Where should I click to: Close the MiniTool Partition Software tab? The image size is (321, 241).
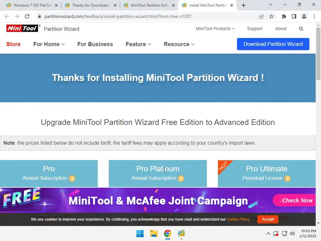173,5
